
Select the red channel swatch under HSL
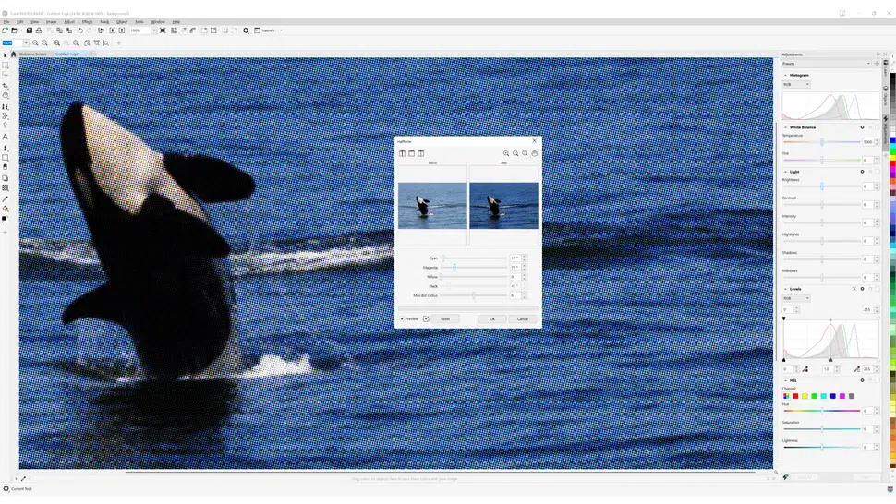tap(794, 396)
